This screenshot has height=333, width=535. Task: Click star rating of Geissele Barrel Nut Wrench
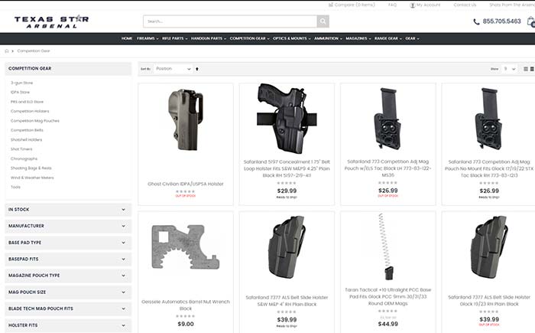186,316
